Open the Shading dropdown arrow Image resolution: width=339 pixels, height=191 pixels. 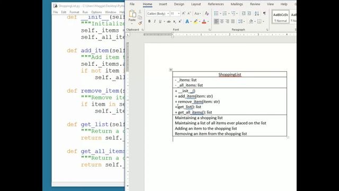(x=255, y=21)
